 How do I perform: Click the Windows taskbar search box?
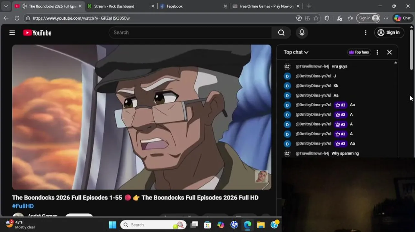[154, 225]
